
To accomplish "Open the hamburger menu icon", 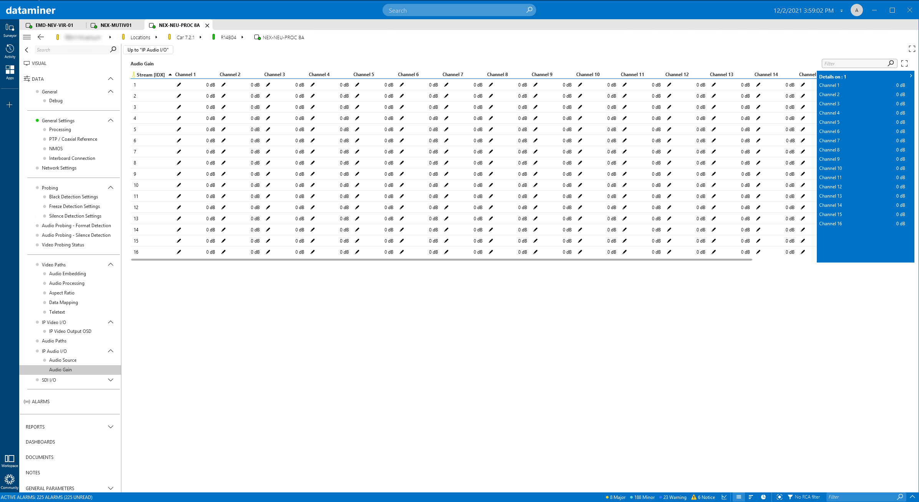I will [x=27, y=37].
